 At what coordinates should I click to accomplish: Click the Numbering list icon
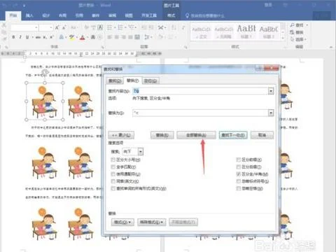coord(121,27)
